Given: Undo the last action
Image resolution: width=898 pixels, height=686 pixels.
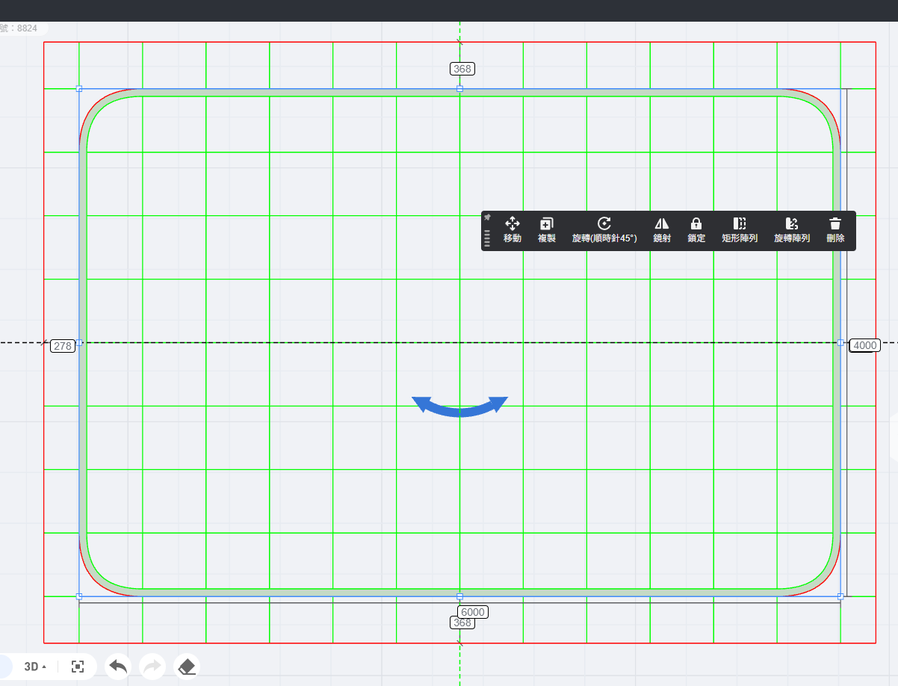Looking at the screenshot, I should (x=118, y=666).
